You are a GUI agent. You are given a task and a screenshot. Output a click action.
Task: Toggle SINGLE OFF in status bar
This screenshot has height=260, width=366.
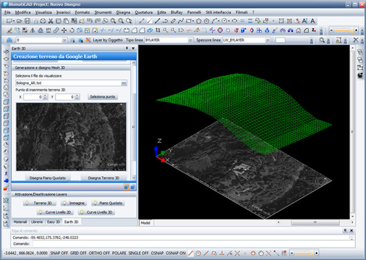(x=139, y=253)
